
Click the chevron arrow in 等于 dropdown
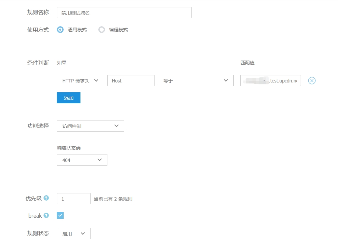coord(226,81)
